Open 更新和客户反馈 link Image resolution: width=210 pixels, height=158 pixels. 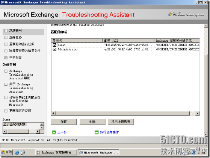pos(20,111)
